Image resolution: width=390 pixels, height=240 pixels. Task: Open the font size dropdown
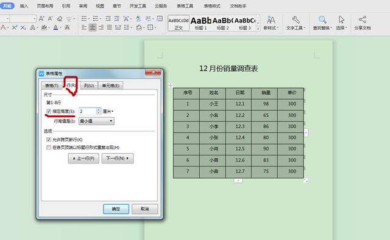[x=34, y=19]
